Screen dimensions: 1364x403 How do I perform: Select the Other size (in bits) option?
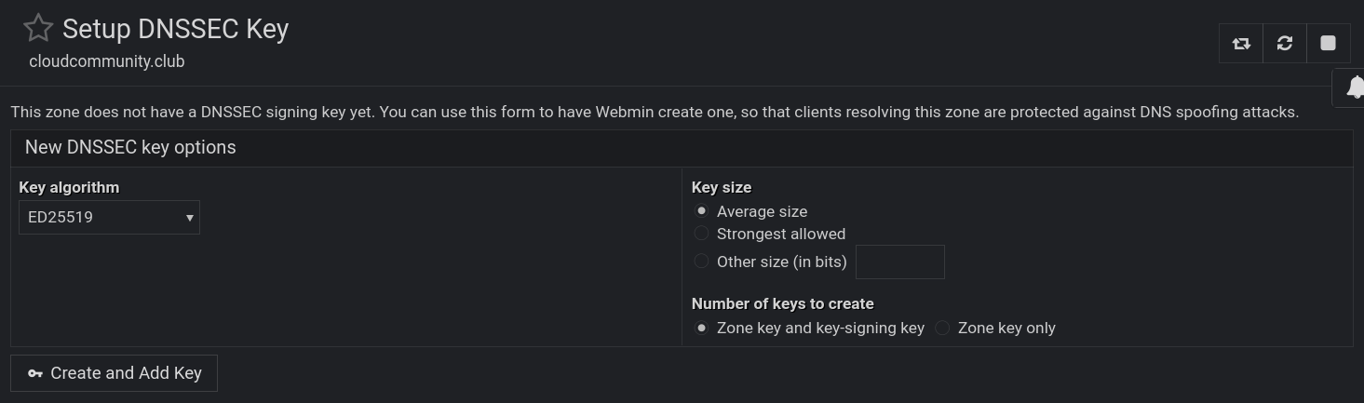coord(702,262)
